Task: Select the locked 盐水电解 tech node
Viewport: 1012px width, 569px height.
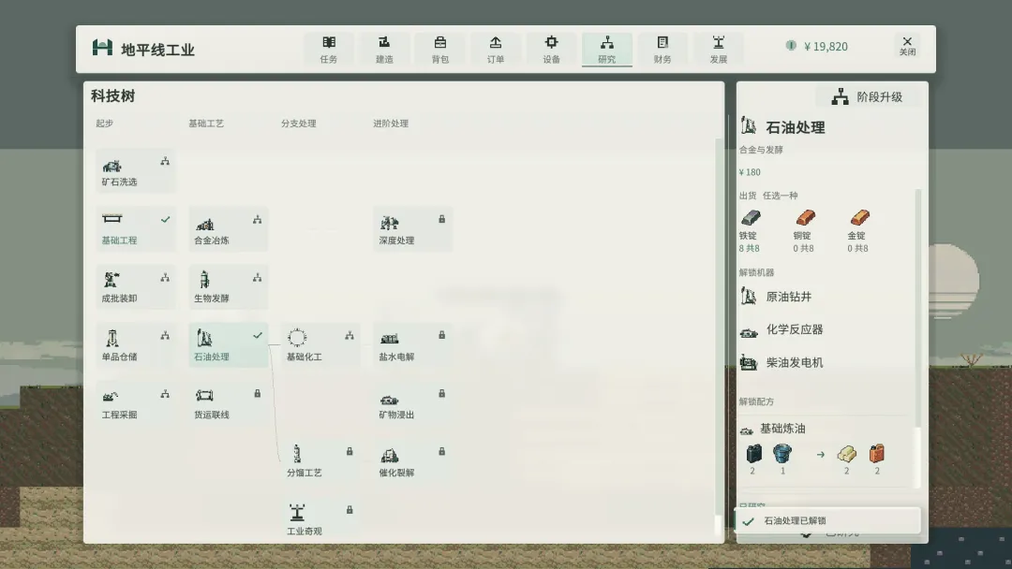Action: click(413, 344)
